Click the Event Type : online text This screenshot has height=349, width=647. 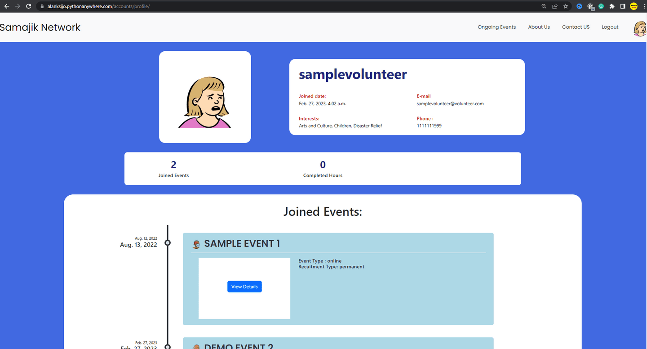320,261
